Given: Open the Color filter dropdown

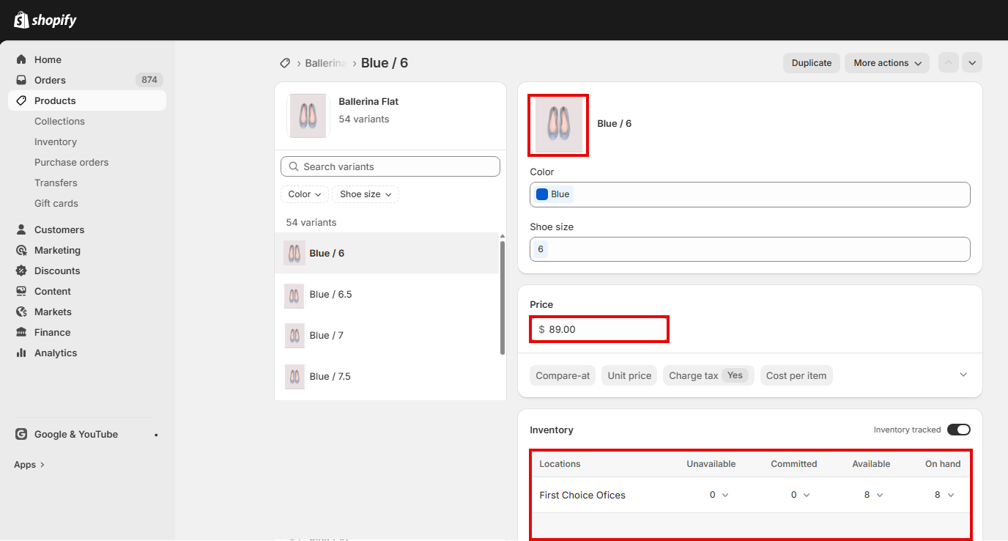Looking at the screenshot, I should [x=304, y=194].
